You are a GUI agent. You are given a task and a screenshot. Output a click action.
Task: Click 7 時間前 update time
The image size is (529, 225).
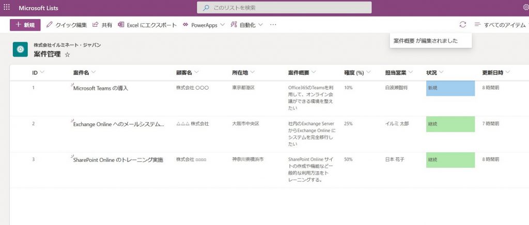[x=491, y=124]
